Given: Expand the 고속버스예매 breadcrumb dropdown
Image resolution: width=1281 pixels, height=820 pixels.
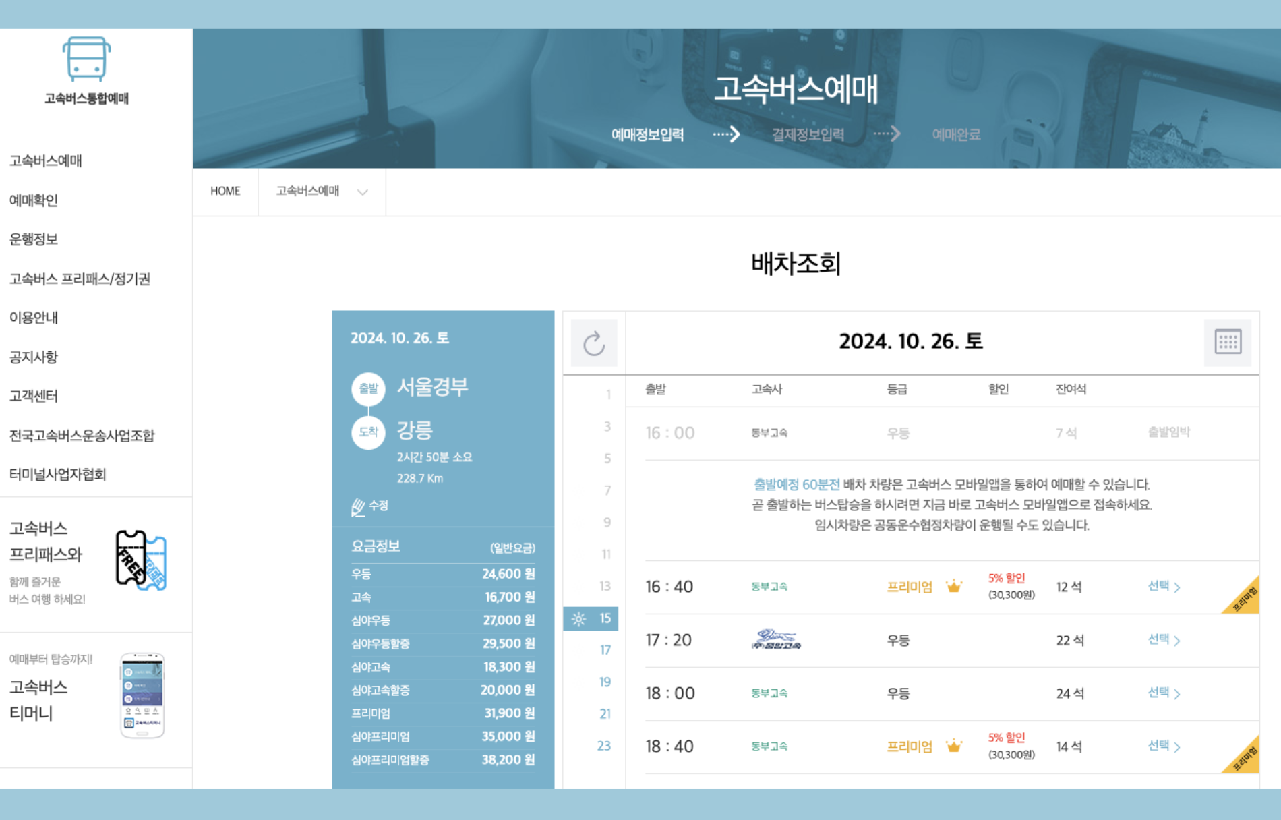Looking at the screenshot, I should click(x=363, y=192).
